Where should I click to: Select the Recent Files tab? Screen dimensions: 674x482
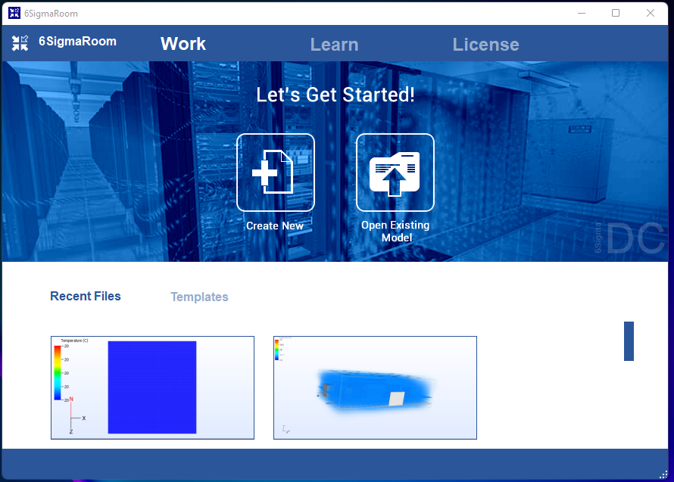pos(86,296)
